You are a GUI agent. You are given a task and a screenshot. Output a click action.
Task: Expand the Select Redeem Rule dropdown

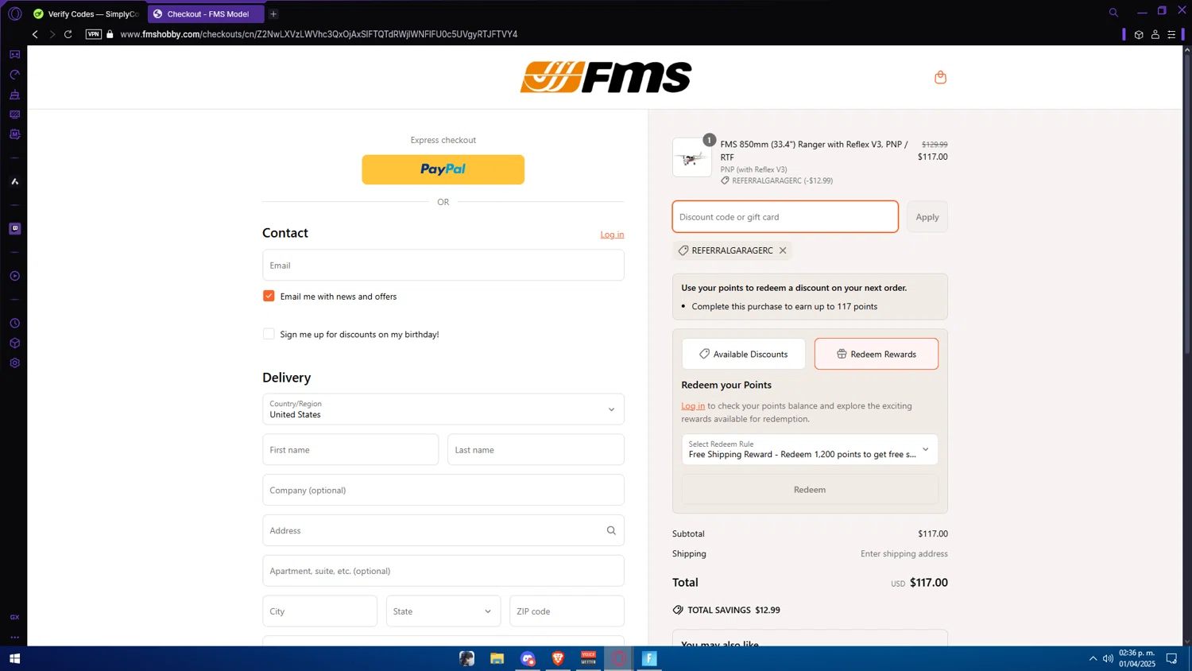click(x=810, y=449)
